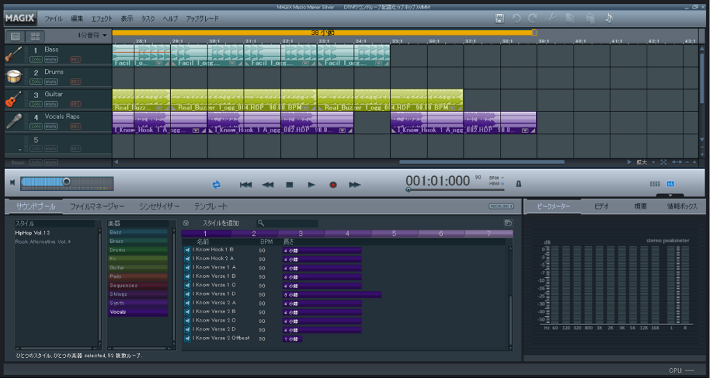
Task: Click the Copy pages icon
Action: (569, 18)
